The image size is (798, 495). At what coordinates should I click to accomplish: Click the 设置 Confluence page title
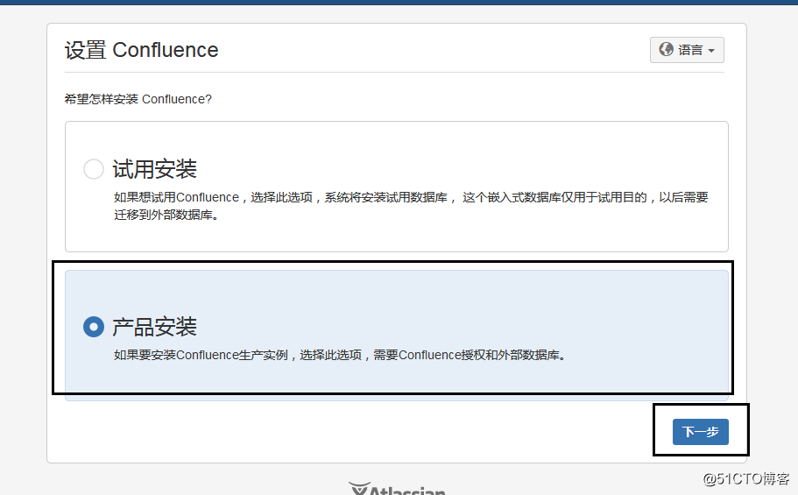(x=142, y=50)
